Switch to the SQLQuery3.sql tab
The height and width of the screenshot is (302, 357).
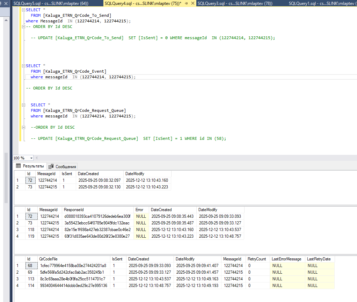[235, 3]
